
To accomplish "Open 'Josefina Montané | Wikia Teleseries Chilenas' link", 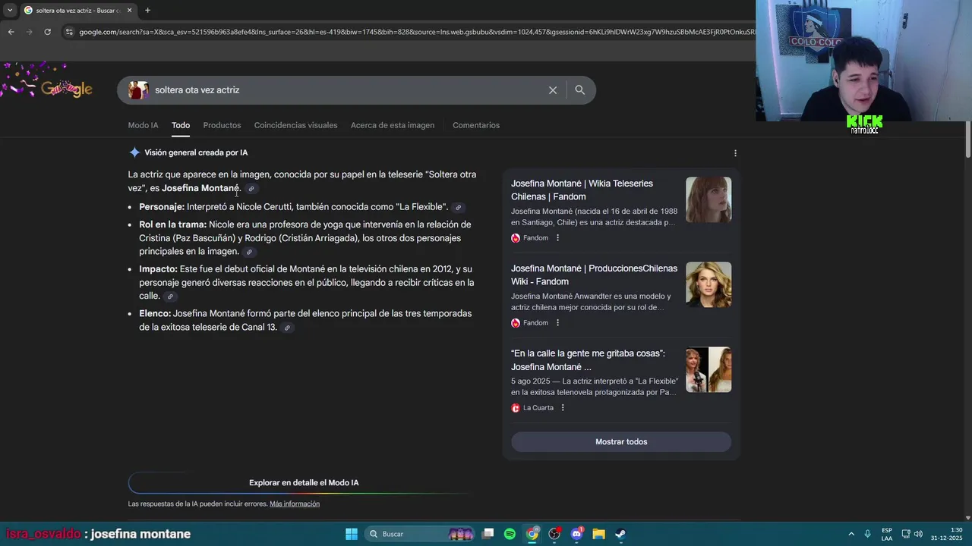I will 582,190.
